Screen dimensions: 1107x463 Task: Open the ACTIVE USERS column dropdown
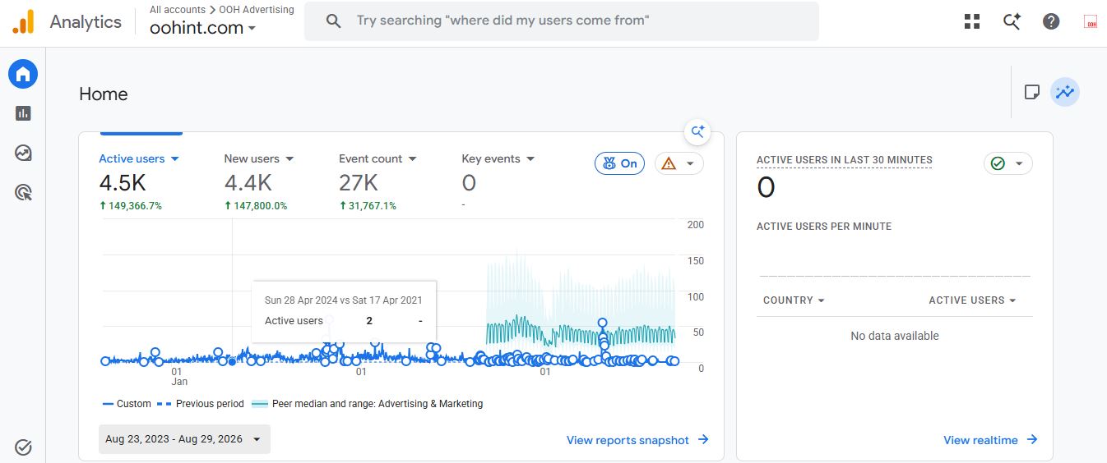coord(973,300)
